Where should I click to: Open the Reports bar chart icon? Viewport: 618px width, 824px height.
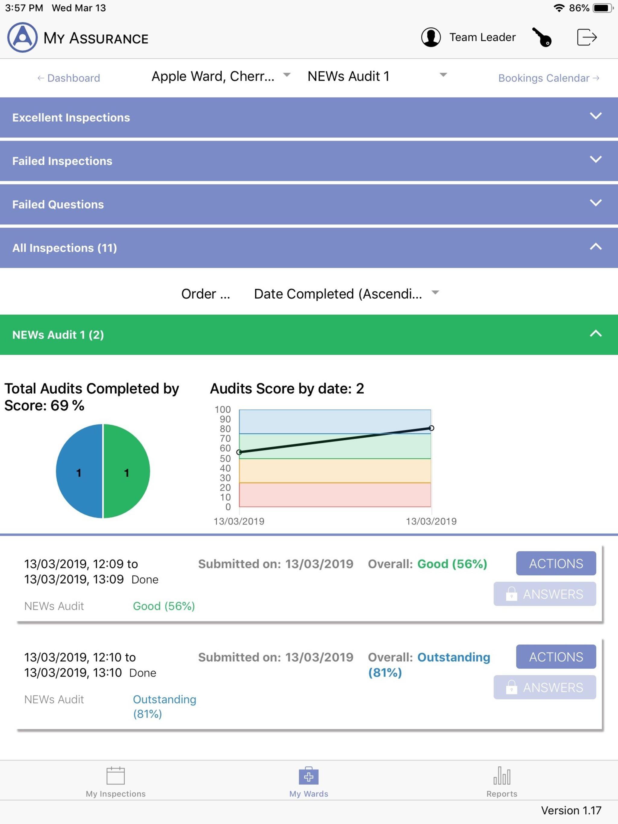coord(502,776)
